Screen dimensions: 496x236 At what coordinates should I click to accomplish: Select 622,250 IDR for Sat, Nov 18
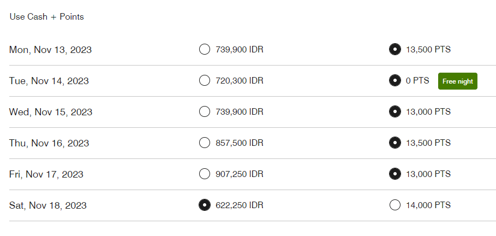click(x=205, y=205)
